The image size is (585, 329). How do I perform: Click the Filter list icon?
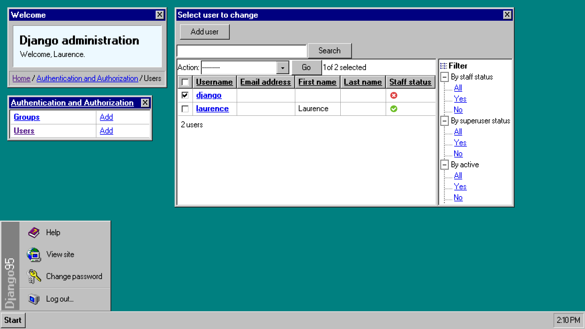(444, 66)
